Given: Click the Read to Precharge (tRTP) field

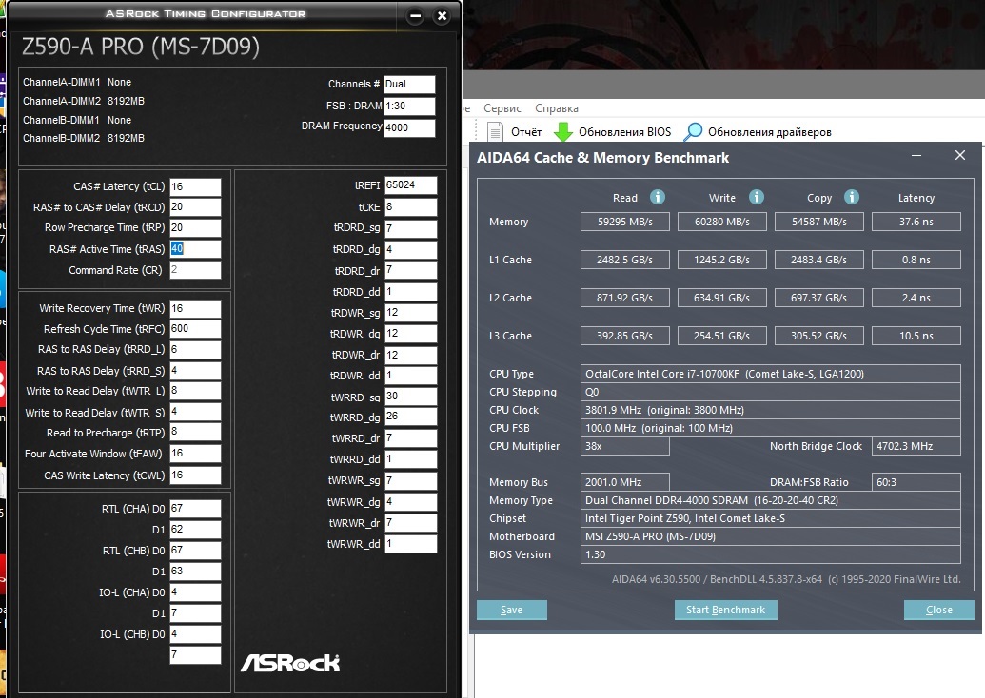Looking at the screenshot, I should (x=195, y=432).
